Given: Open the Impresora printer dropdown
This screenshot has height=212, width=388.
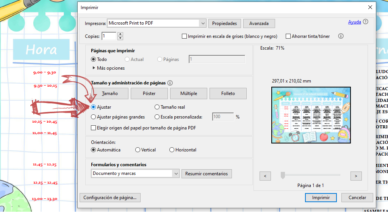Looking at the screenshot, I should tap(203, 23).
